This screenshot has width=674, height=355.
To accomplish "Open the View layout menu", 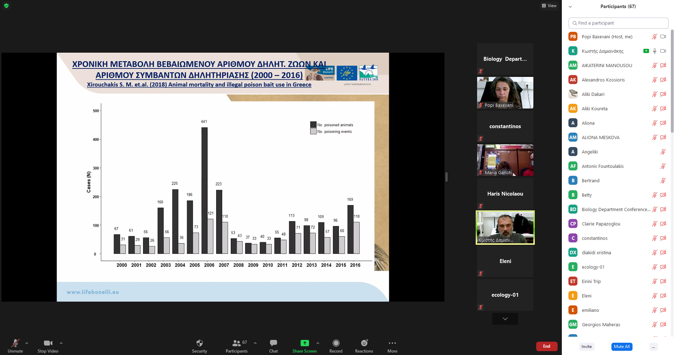I will [x=549, y=6].
